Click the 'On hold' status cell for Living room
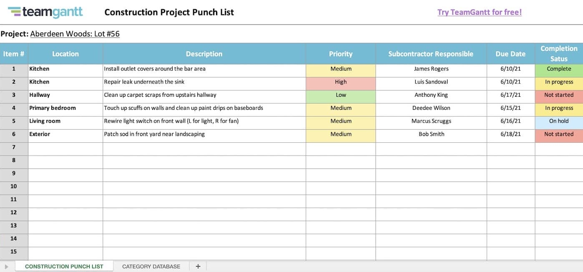Image resolution: width=583 pixels, height=272 pixels. 558,121
